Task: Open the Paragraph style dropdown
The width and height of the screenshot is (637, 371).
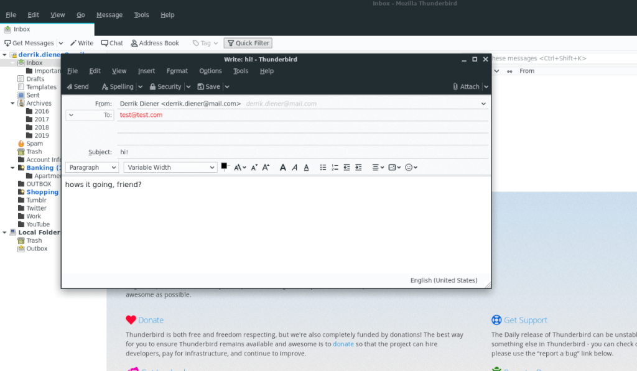Action: coord(91,167)
